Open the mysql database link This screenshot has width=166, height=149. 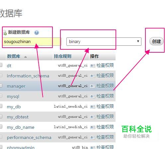tap(13, 97)
